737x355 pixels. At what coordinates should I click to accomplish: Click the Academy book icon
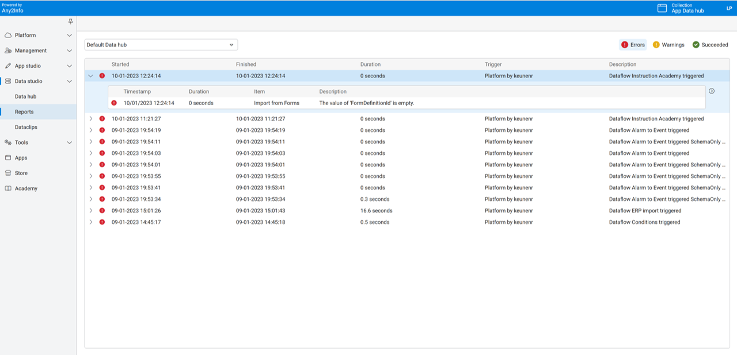click(x=8, y=188)
